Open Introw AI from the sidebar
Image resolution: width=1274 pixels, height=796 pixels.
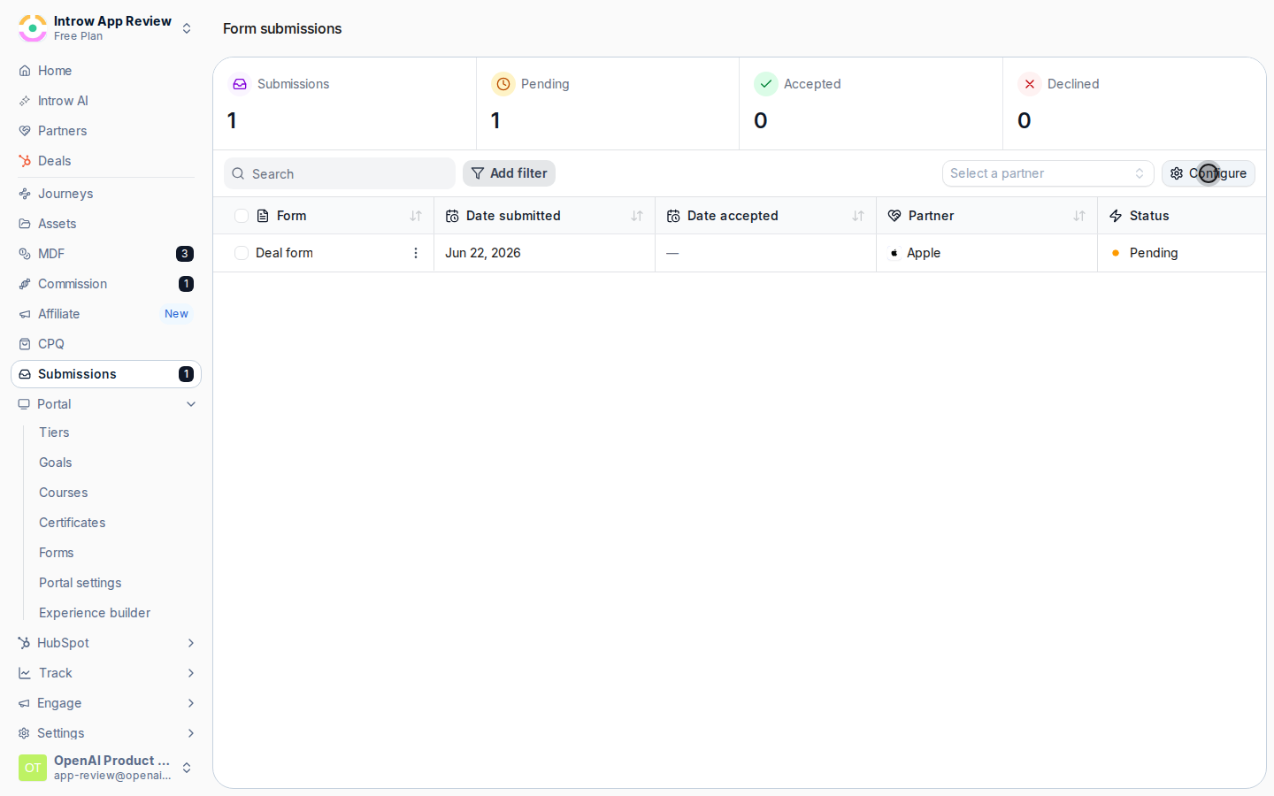pos(106,101)
